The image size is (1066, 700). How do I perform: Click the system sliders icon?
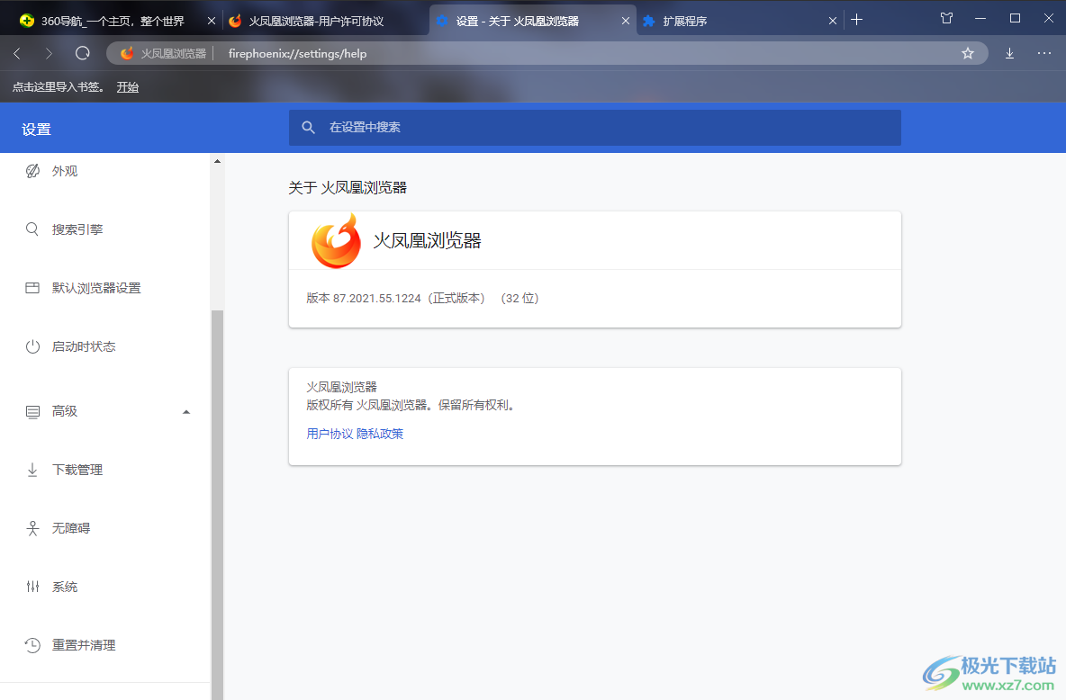click(x=32, y=587)
